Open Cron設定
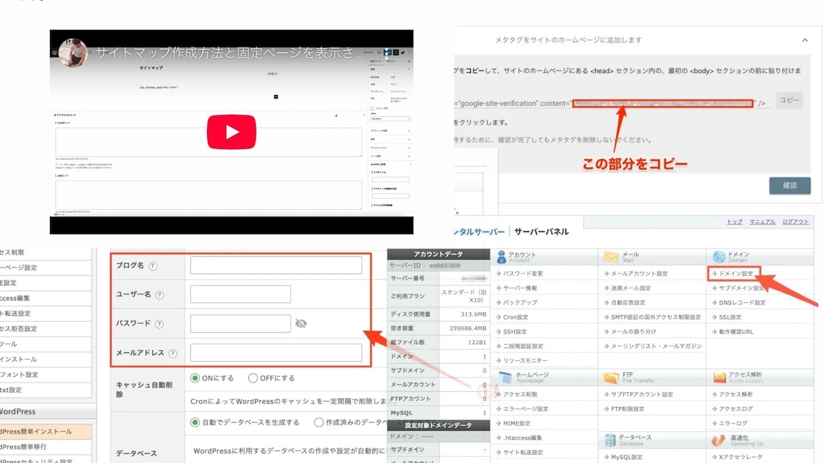823x463 pixels. [x=515, y=317]
